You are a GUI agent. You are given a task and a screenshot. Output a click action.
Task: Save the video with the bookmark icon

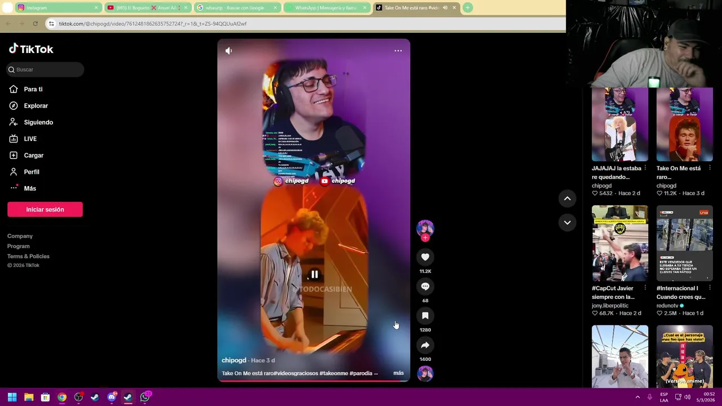tap(425, 316)
